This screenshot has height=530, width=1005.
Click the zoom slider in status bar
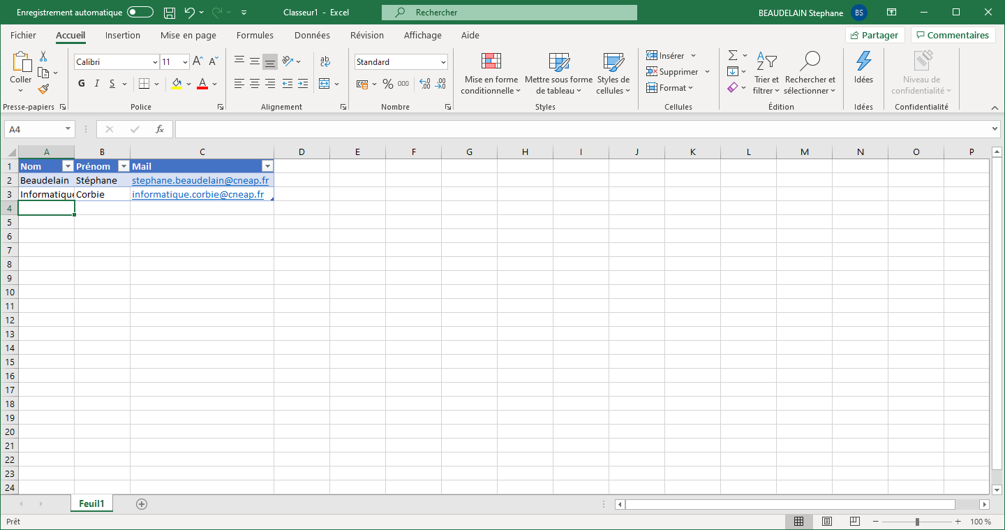tap(917, 522)
